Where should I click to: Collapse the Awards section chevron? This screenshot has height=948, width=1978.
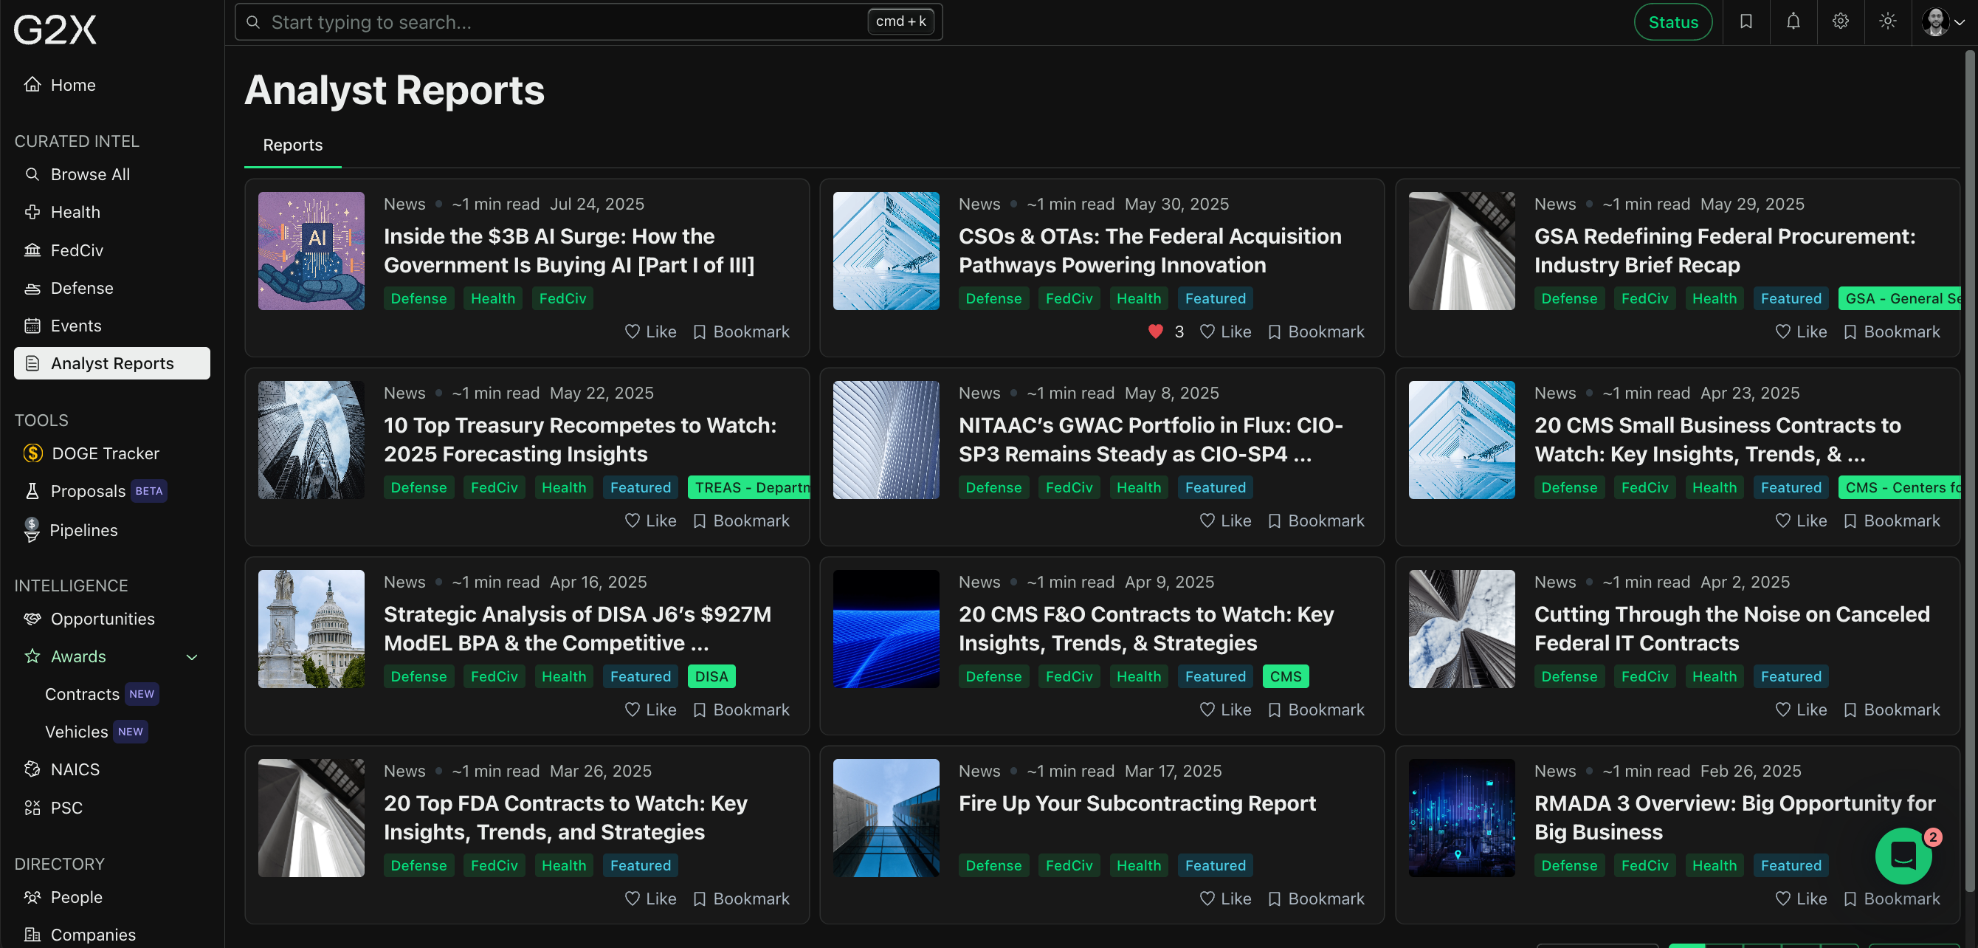coord(192,657)
